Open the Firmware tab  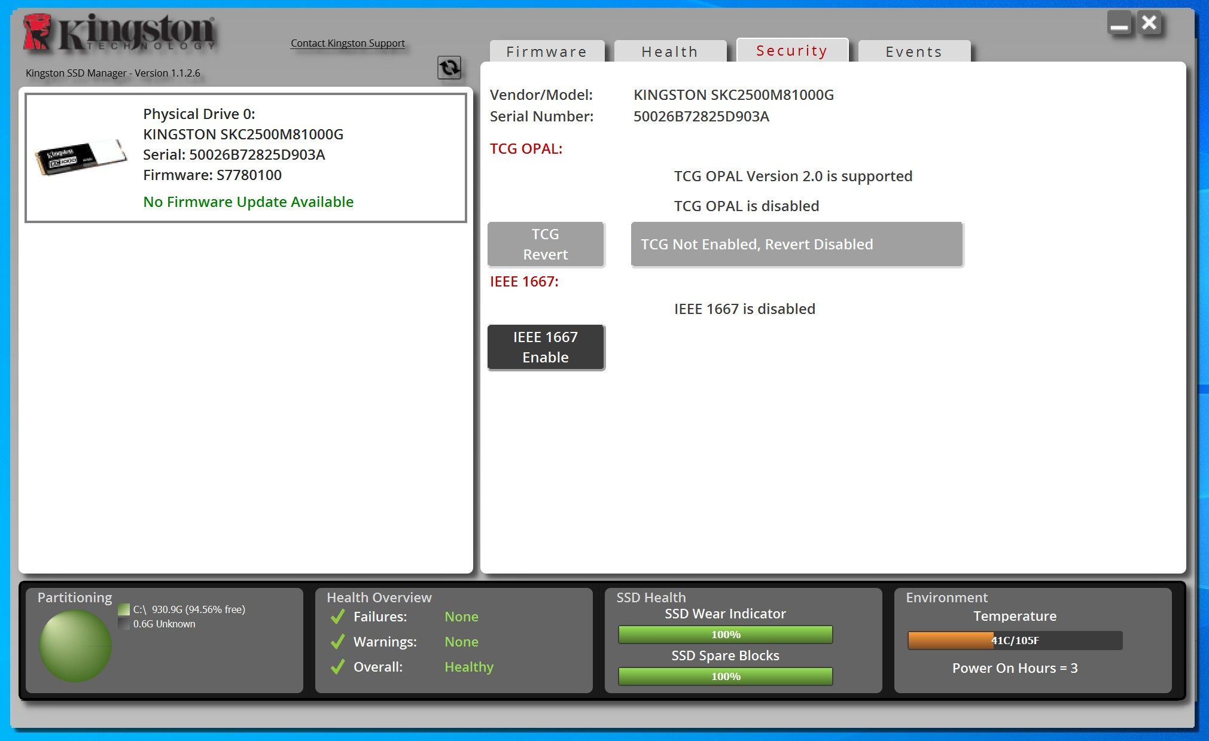click(547, 51)
